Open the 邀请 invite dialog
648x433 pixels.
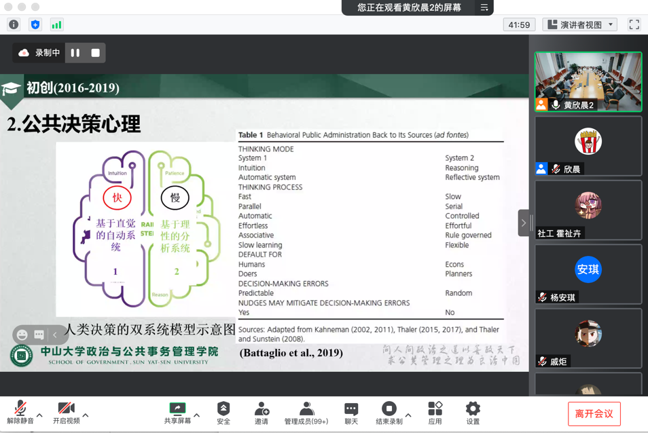(262, 412)
